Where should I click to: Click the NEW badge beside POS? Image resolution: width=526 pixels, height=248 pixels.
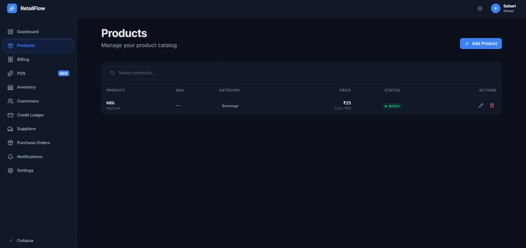64,74
